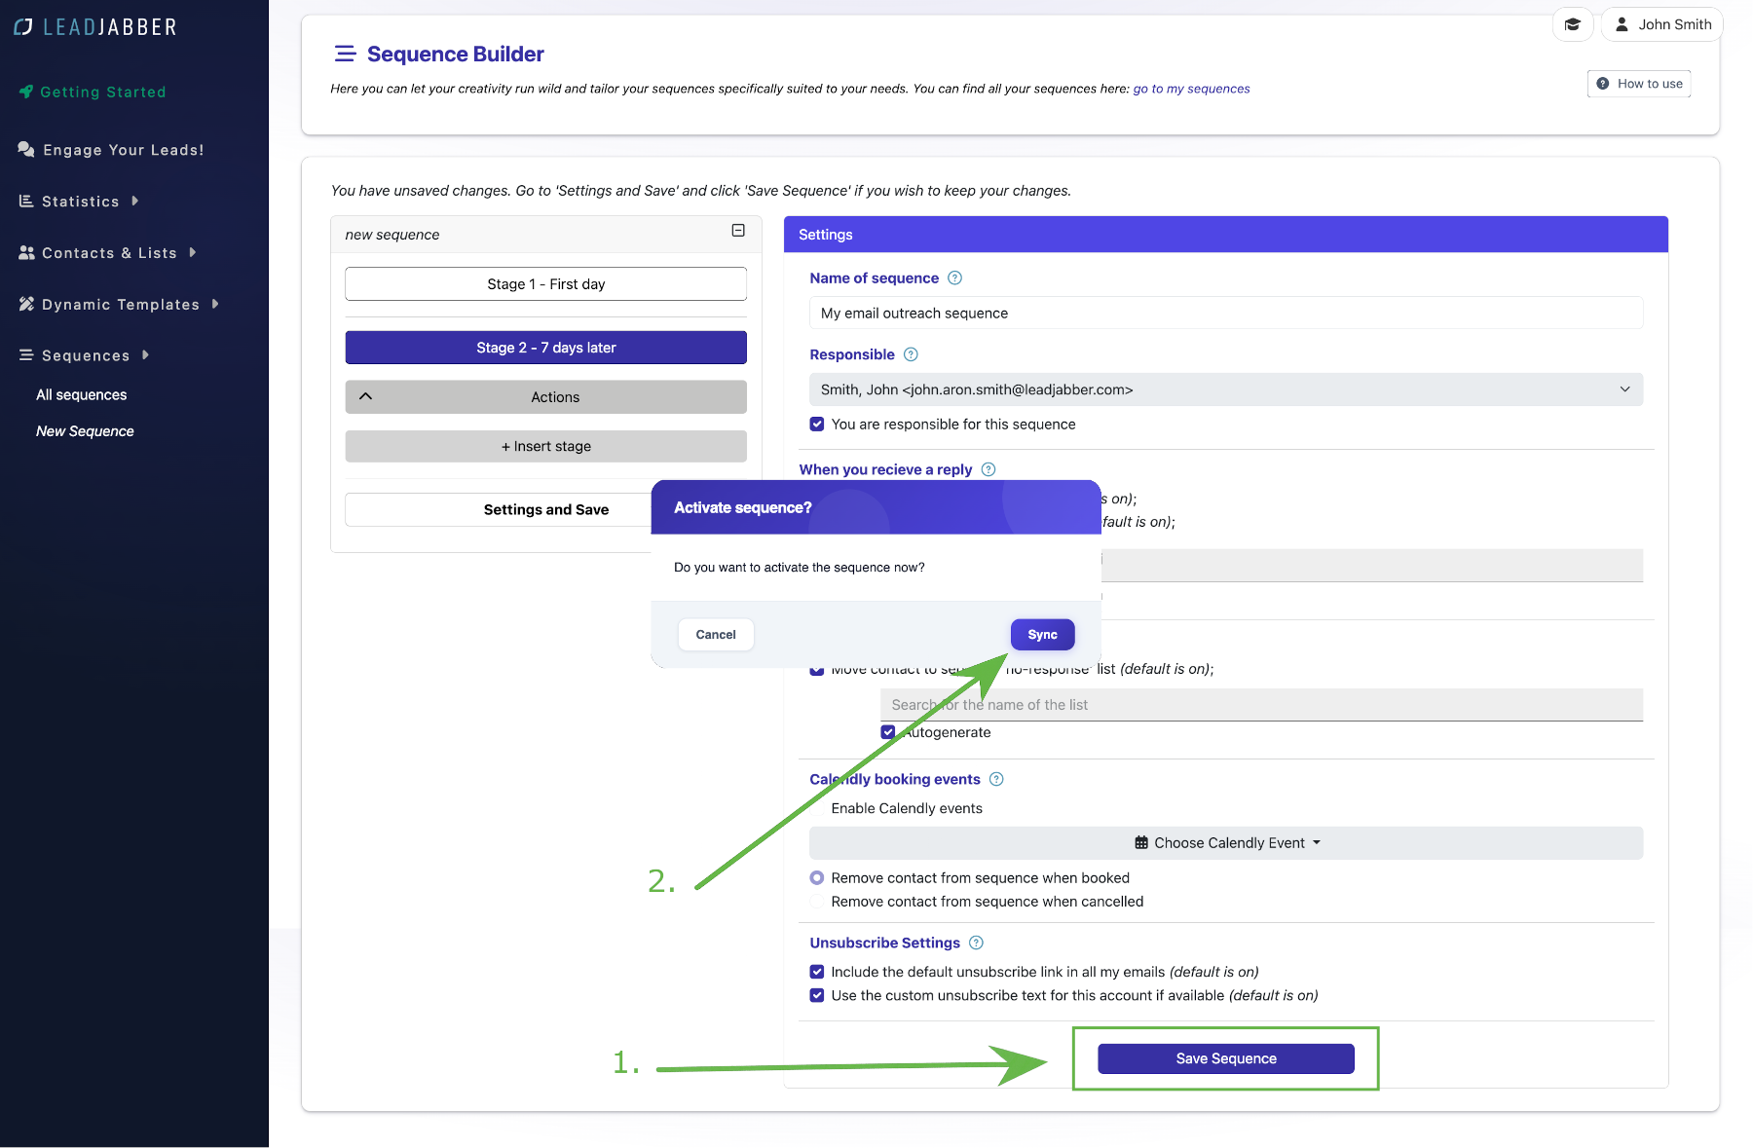Screen dimensions: 1753x1148
Task: Select 'Remove contact from sequence when booked'
Action: coord(817,878)
